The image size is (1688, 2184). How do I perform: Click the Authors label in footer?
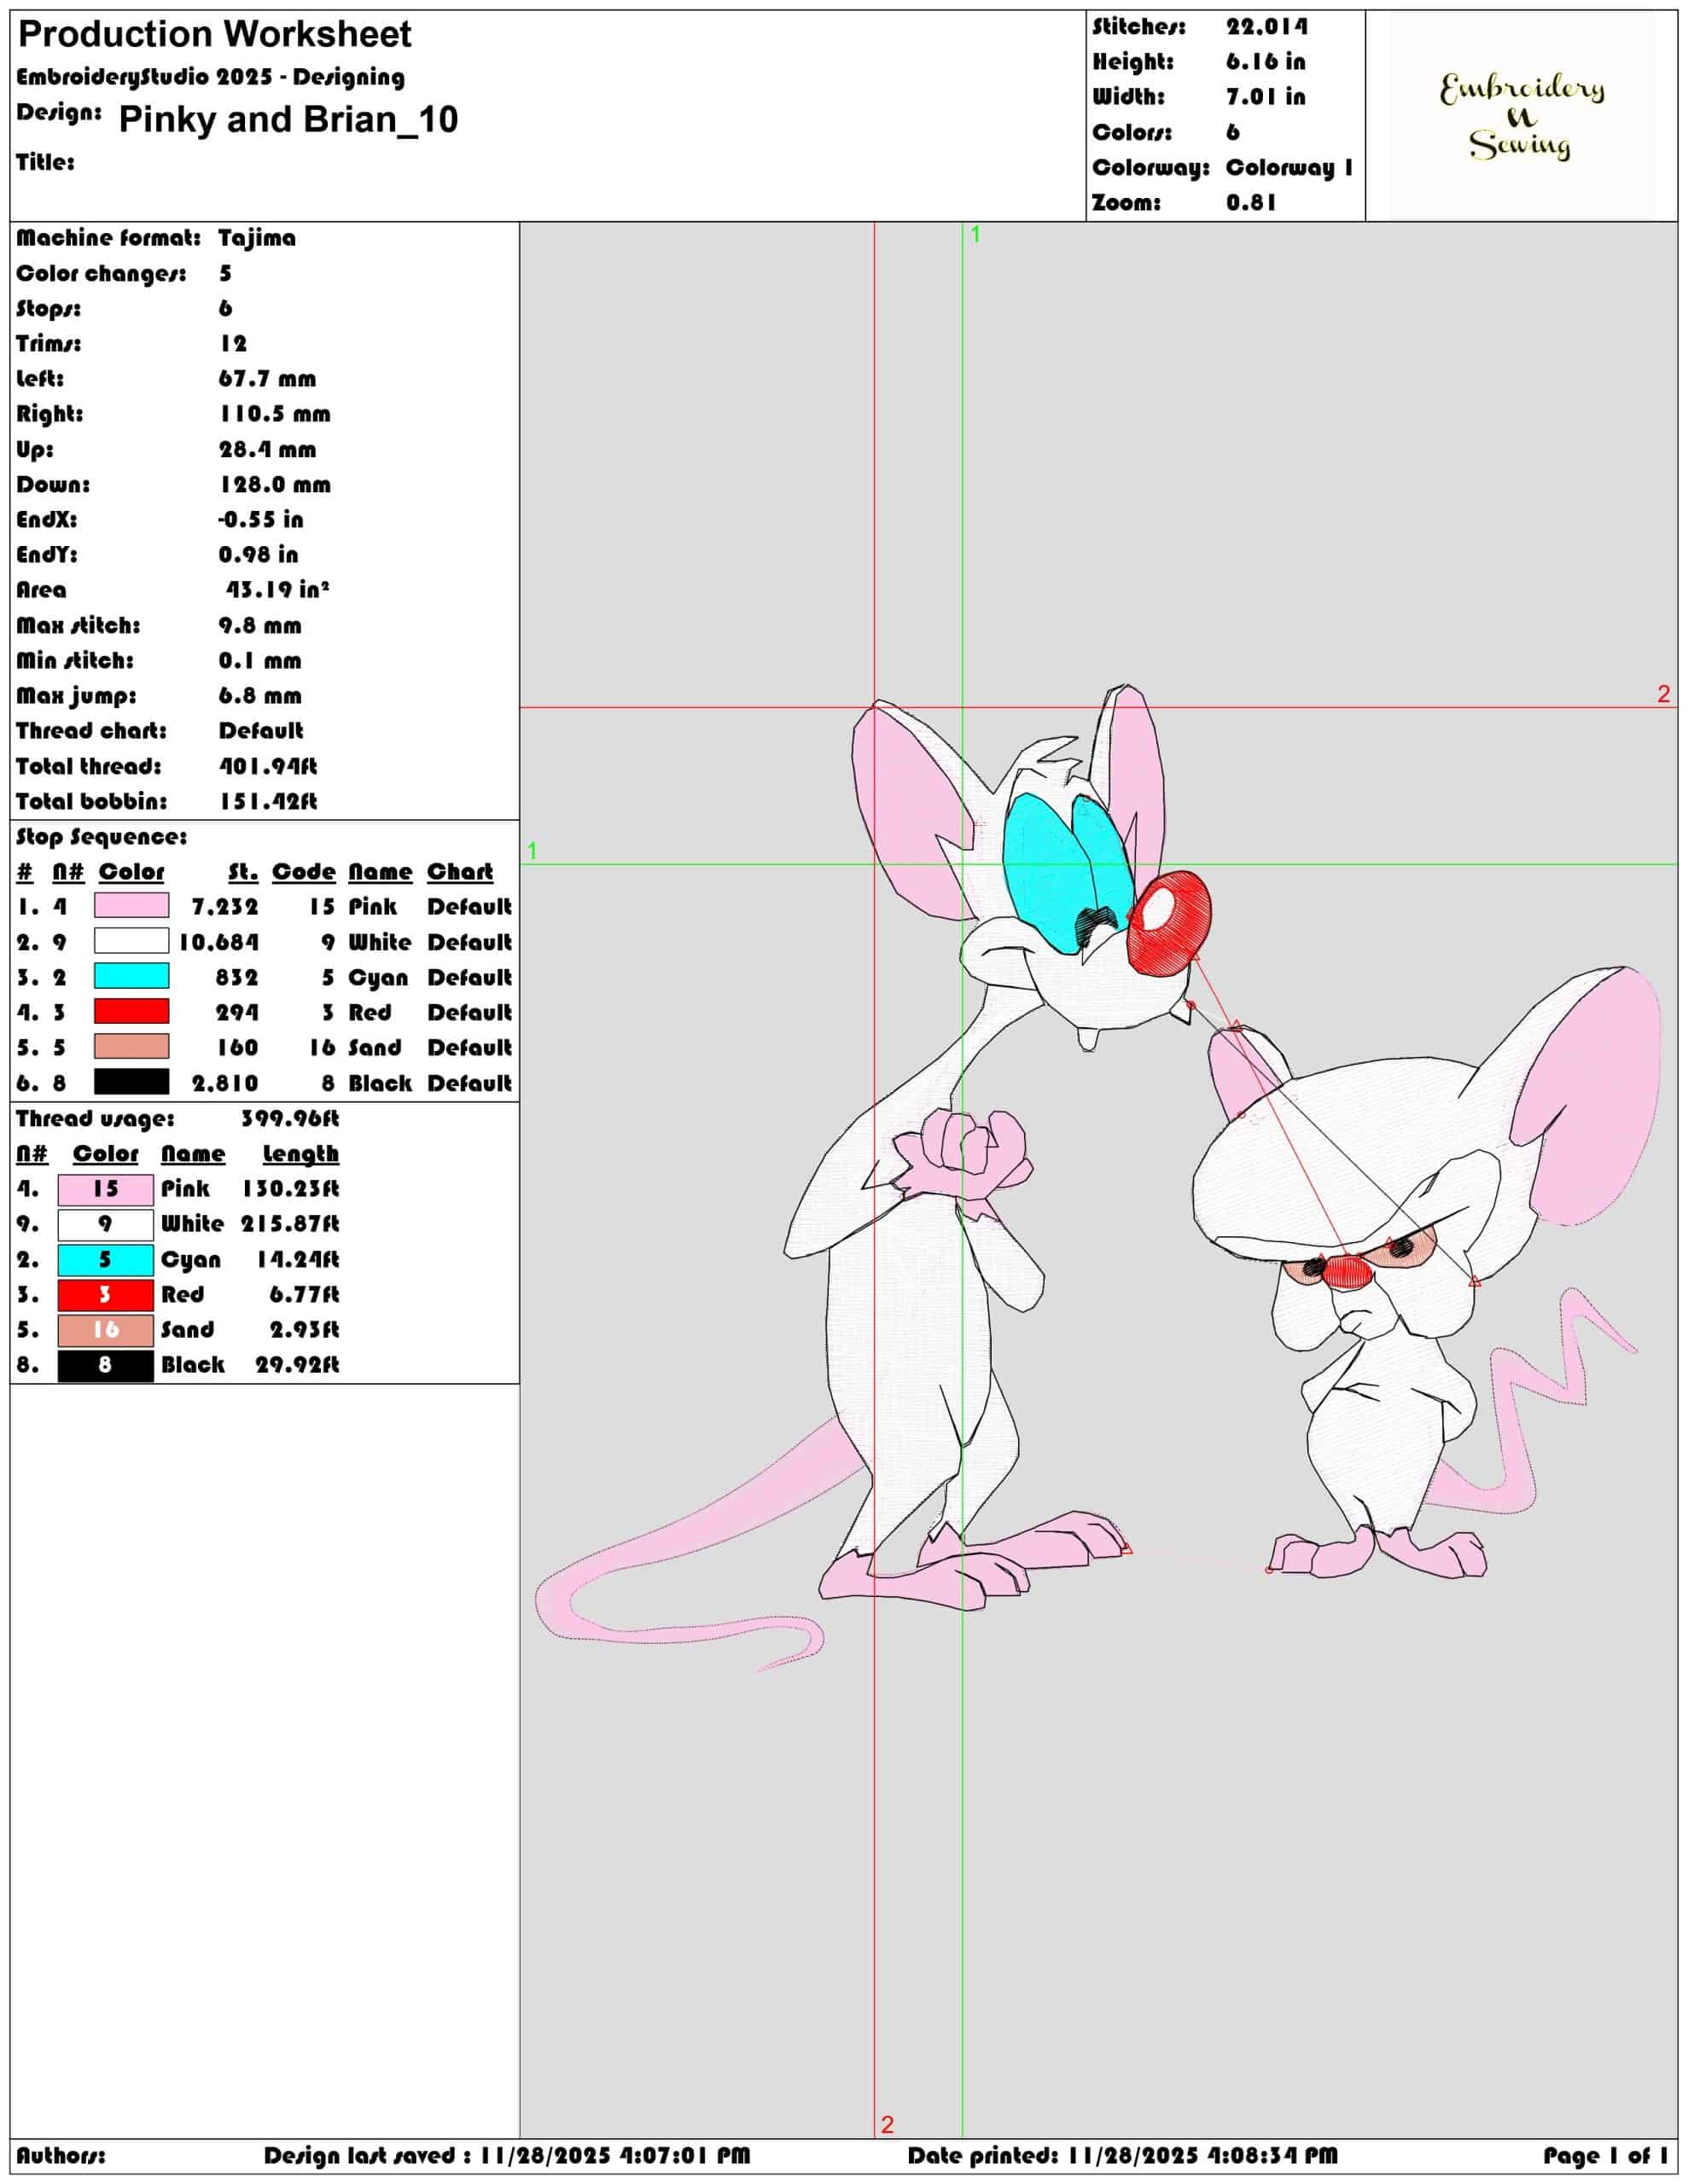pos(60,2156)
